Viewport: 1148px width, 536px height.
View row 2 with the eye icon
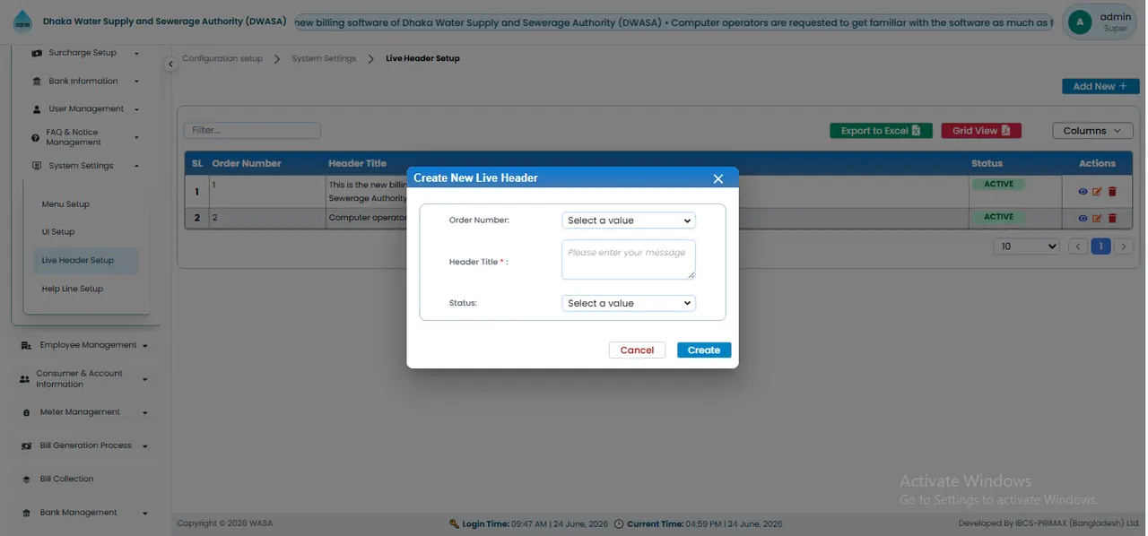[1083, 218]
